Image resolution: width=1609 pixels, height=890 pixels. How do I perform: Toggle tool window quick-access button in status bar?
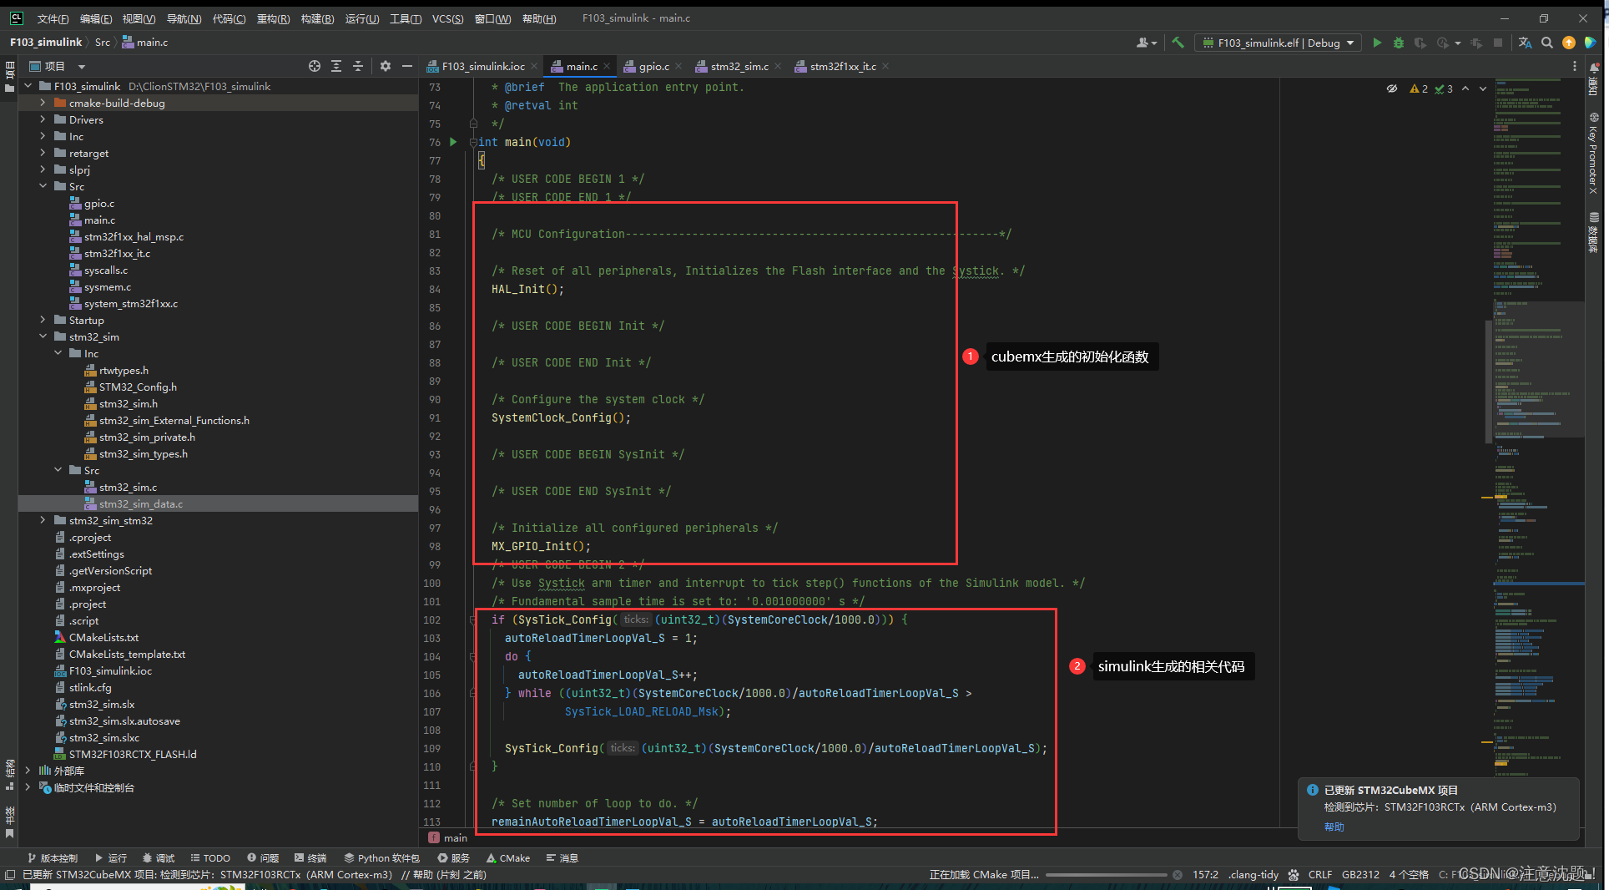[x=10, y=874]
